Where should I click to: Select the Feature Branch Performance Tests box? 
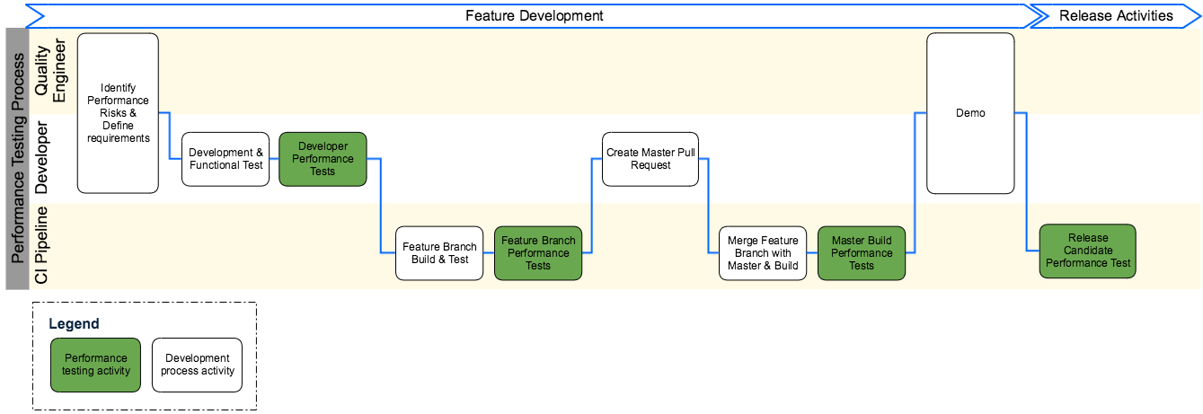coord(538,253)
